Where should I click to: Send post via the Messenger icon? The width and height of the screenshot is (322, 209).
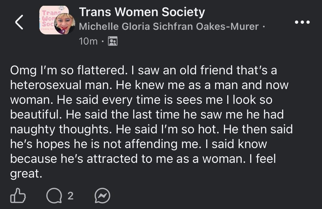pos(102,196)
